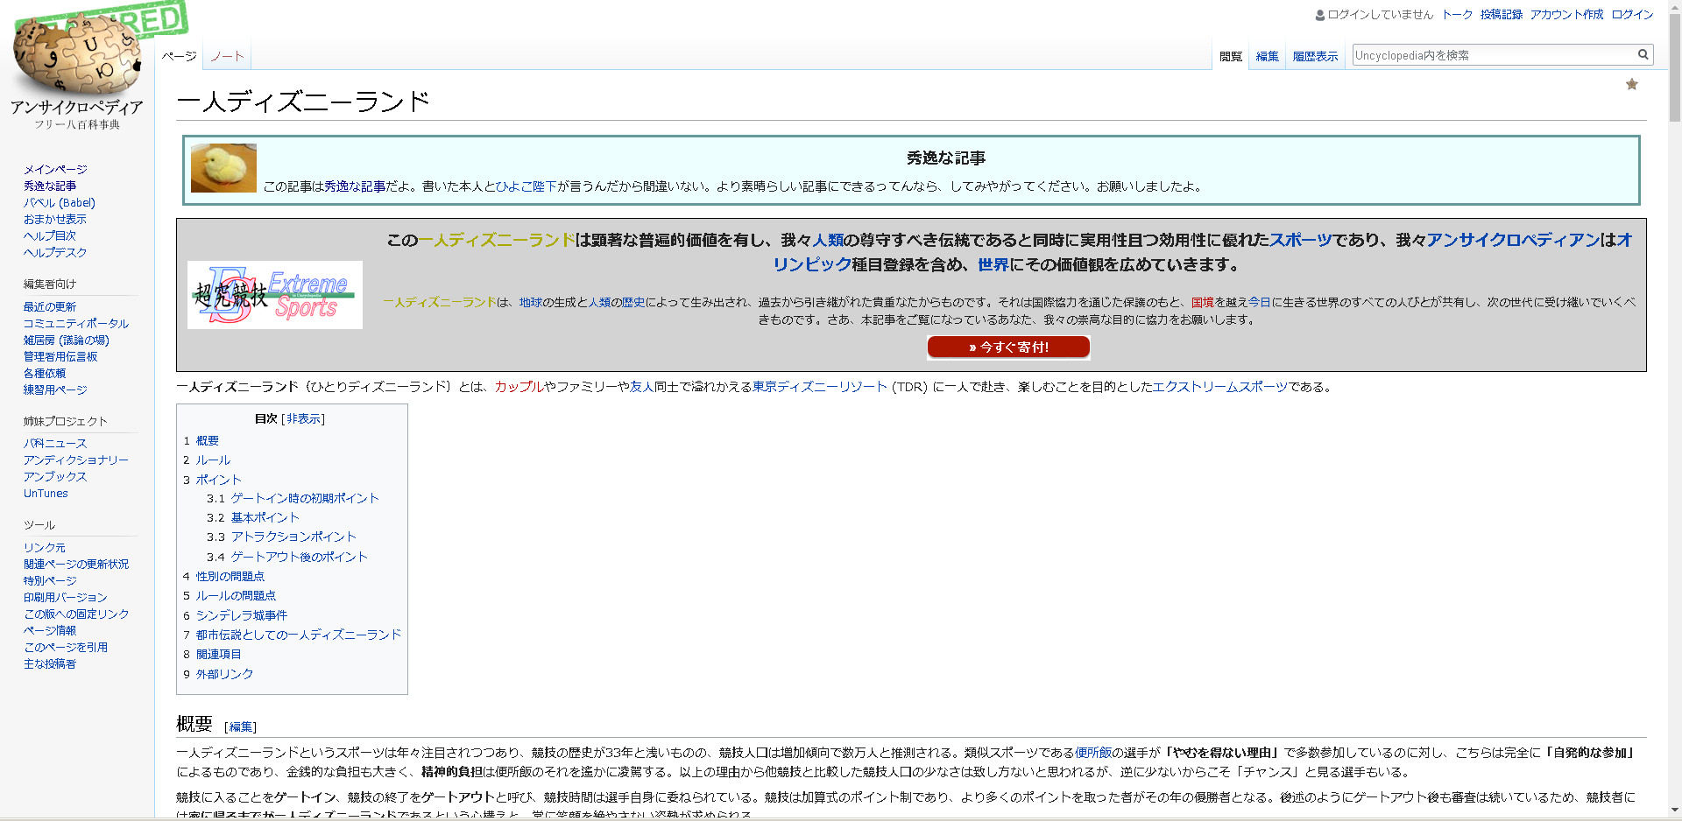
Task: Open リンク元 tool link
Action: [x=45, y=547]
